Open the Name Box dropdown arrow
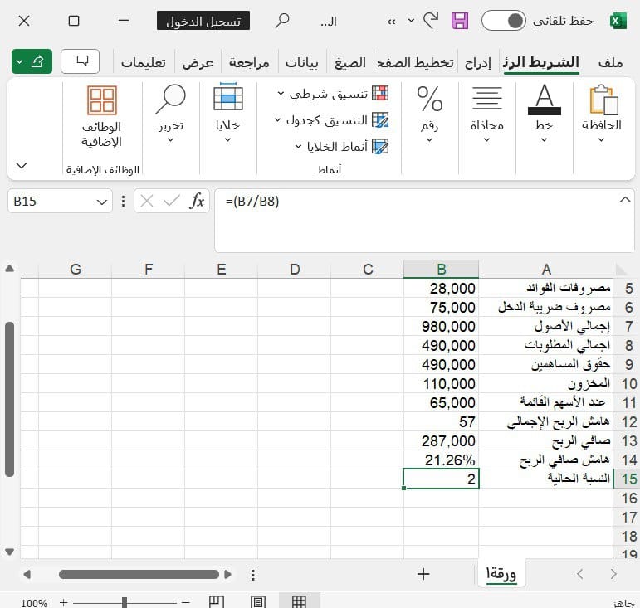The width and height of the screenshot is (640, 608). [101, 202]
